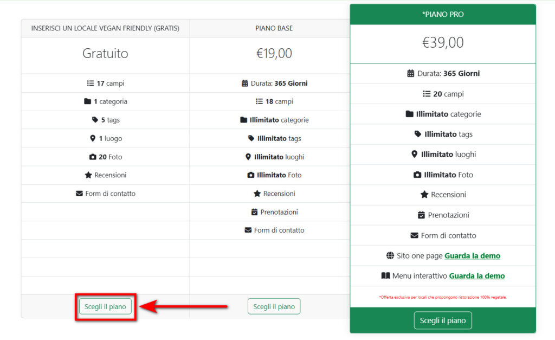Click the envelope icon in the free plan
The width and height of the screenshot is (555, 340).
[x=80, y=194]
